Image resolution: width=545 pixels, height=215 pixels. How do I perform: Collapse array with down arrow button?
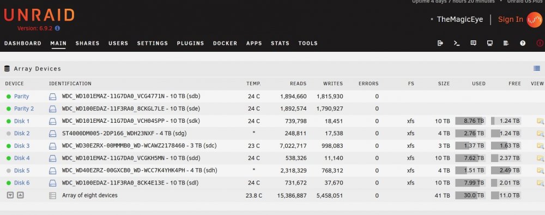pyautogui.click(x=10, y=195)
